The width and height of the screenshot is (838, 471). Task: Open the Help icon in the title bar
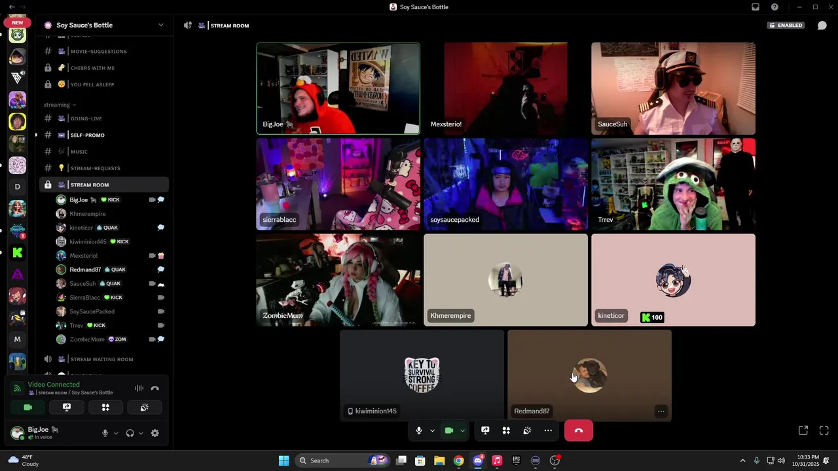[x=774, y=7]
